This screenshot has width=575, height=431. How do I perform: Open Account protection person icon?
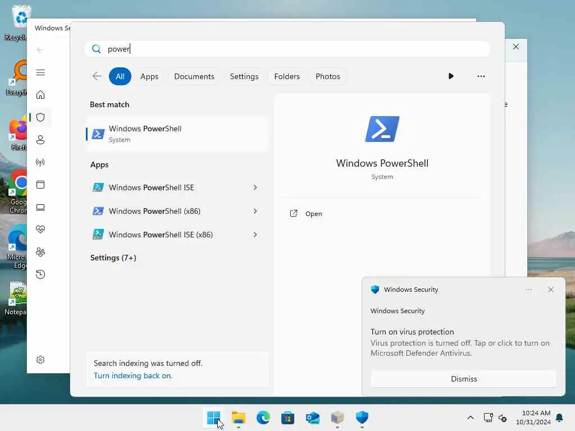click(40, 140)
